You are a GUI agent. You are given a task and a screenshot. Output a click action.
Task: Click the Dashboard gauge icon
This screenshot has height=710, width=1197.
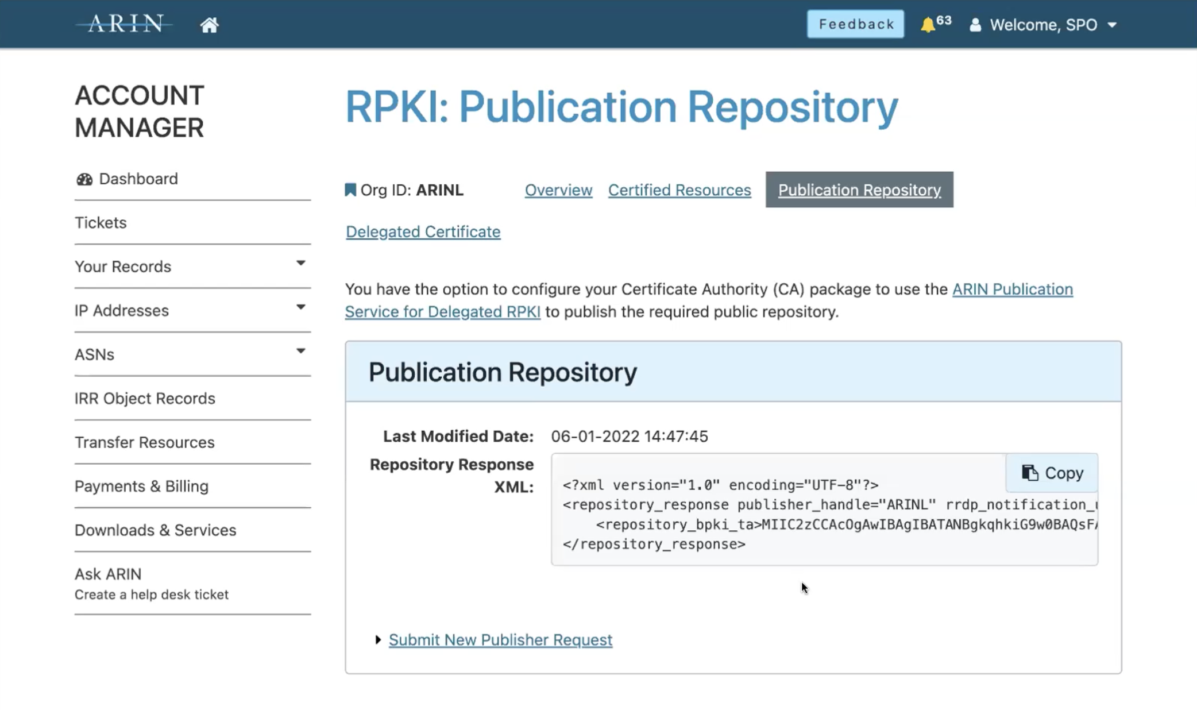(x=84, y=179)
